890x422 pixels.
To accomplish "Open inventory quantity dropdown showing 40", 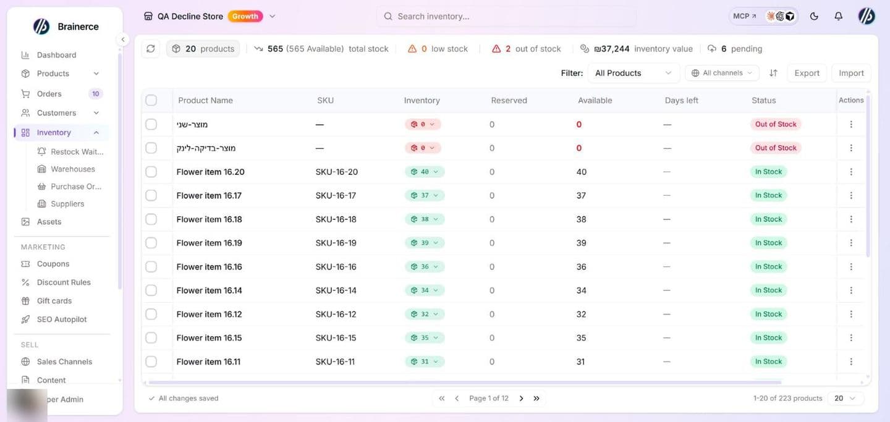I will [425, 172].
